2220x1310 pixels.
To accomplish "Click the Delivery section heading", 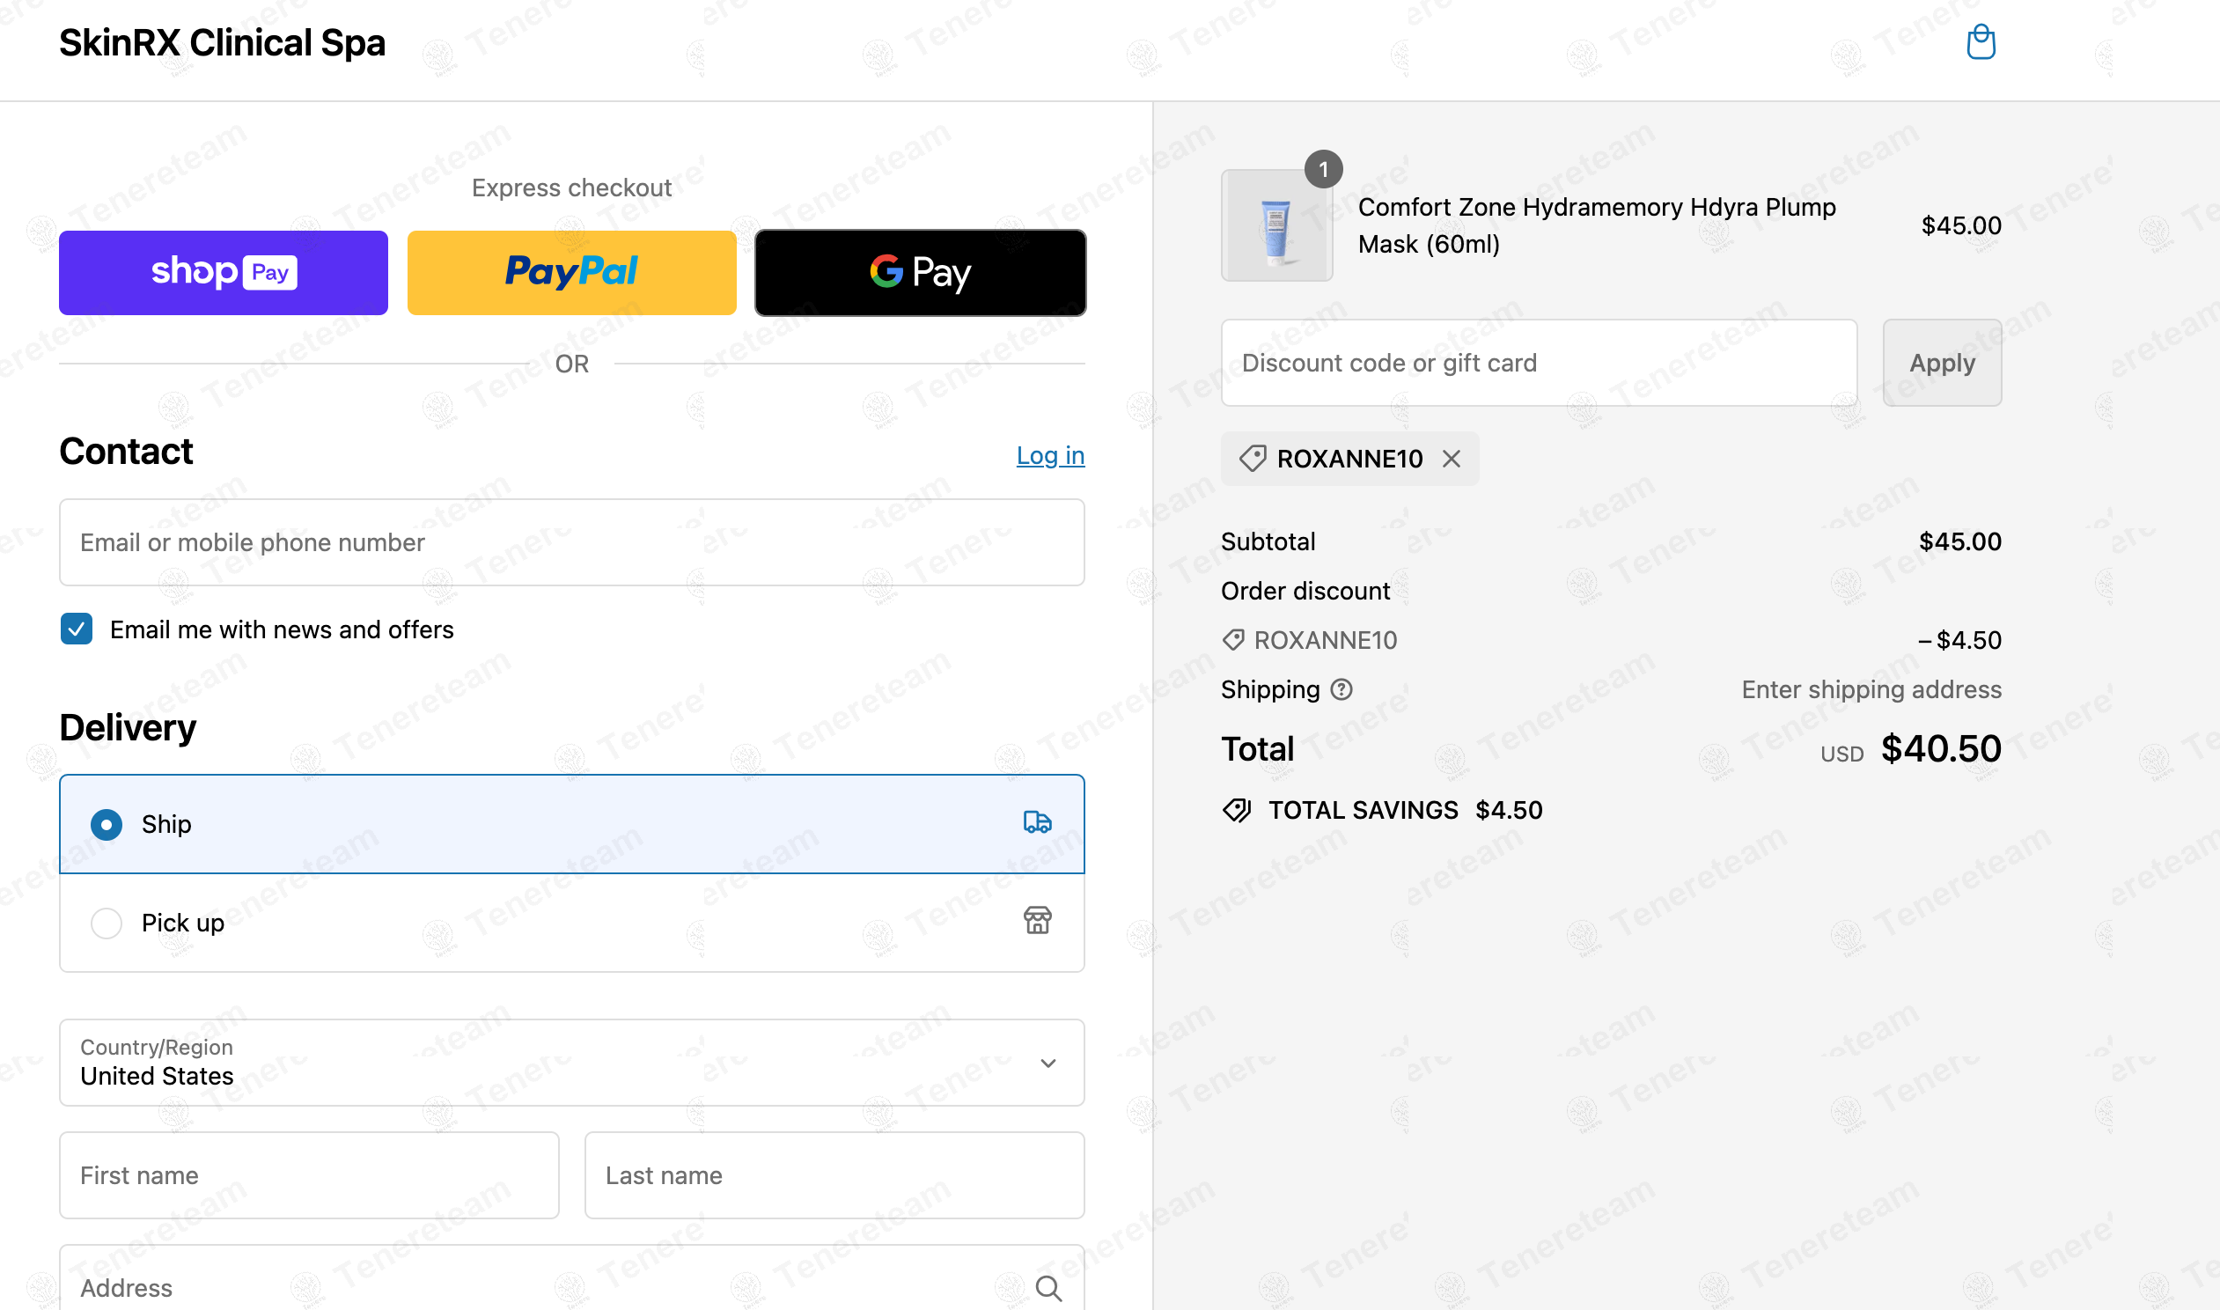I will [x=128, y=727].
